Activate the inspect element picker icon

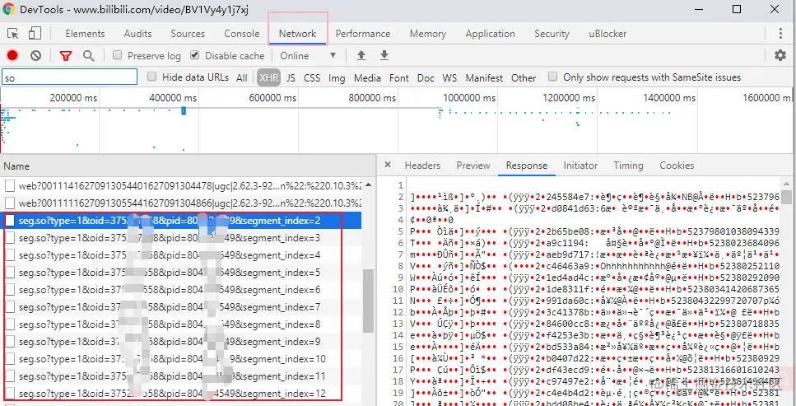pyautogui.click(x=13, y=34)
